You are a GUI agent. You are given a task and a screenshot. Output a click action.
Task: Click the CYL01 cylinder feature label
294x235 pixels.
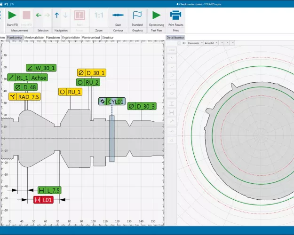tap(112, 101)
